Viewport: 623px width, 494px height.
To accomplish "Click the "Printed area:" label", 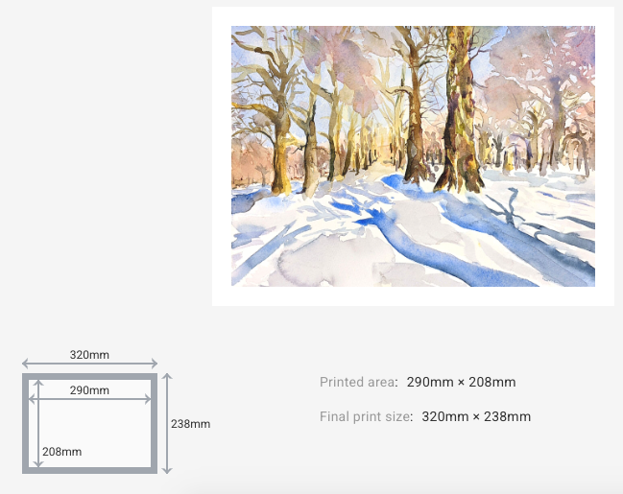I will pyautogui.click(x=358, y=383).
